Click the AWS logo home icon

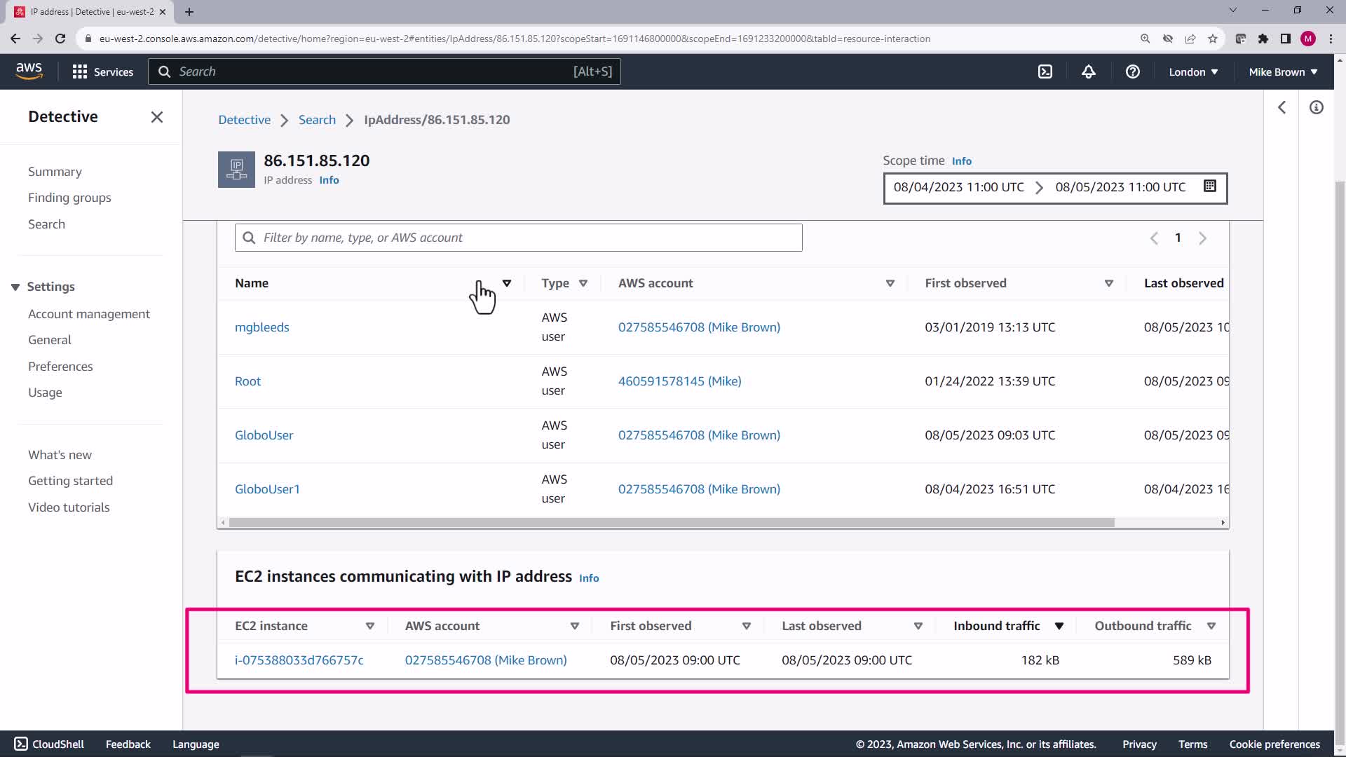[29, 71]
